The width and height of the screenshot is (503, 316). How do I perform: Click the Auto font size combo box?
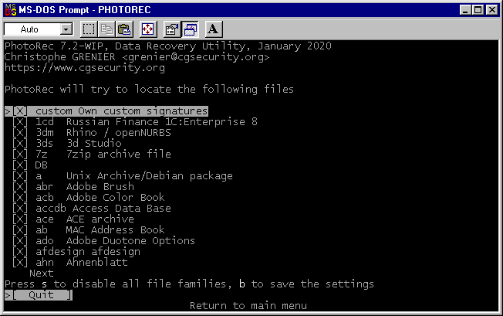(x=31, y=29)
